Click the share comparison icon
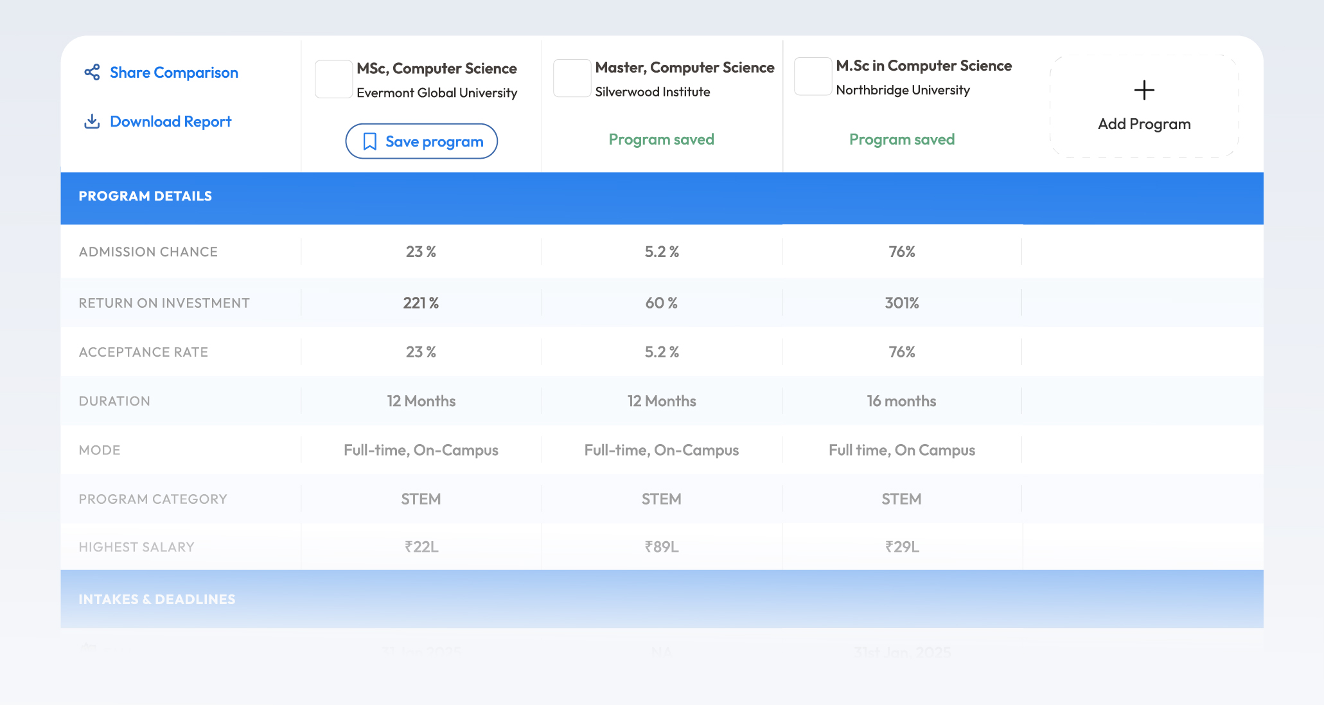Screen dimensions: 1324x705 tap(92, 72)
